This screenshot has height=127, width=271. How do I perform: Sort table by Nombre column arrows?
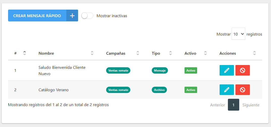pyautogui.click(x=92, y=53)
